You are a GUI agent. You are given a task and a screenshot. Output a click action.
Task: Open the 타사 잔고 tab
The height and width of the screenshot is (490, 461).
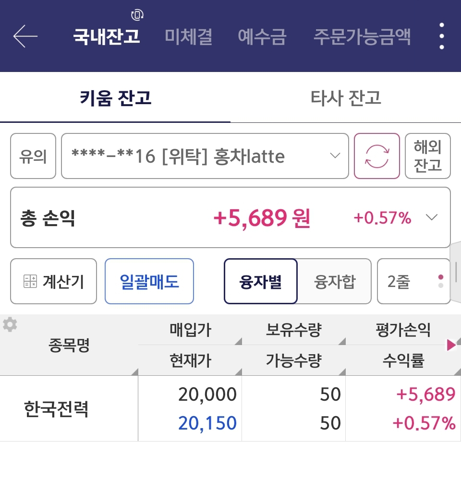[x=346, y=98]
